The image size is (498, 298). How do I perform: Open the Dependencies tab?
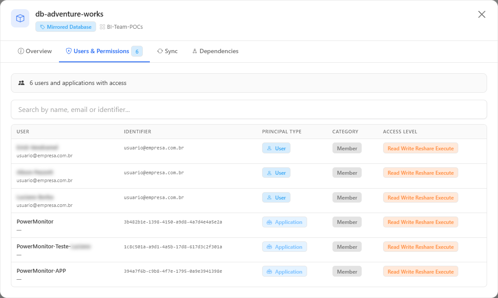pyautogui.click(x=215, y=51)
